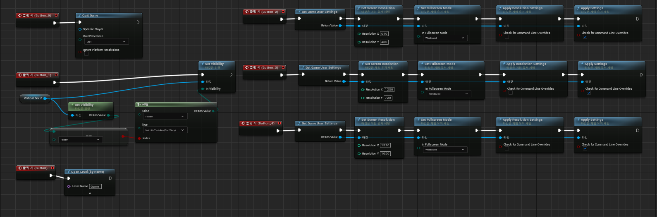Screen dimensions: 657x217
Task: Click the equals node red boolean output pin
Action: pos(123,136)
